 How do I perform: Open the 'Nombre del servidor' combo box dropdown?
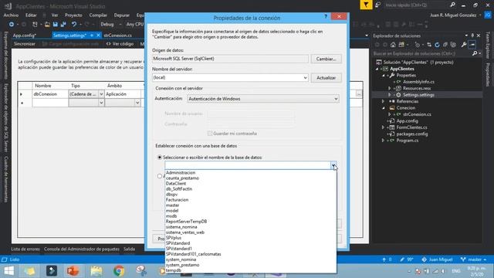305,77
